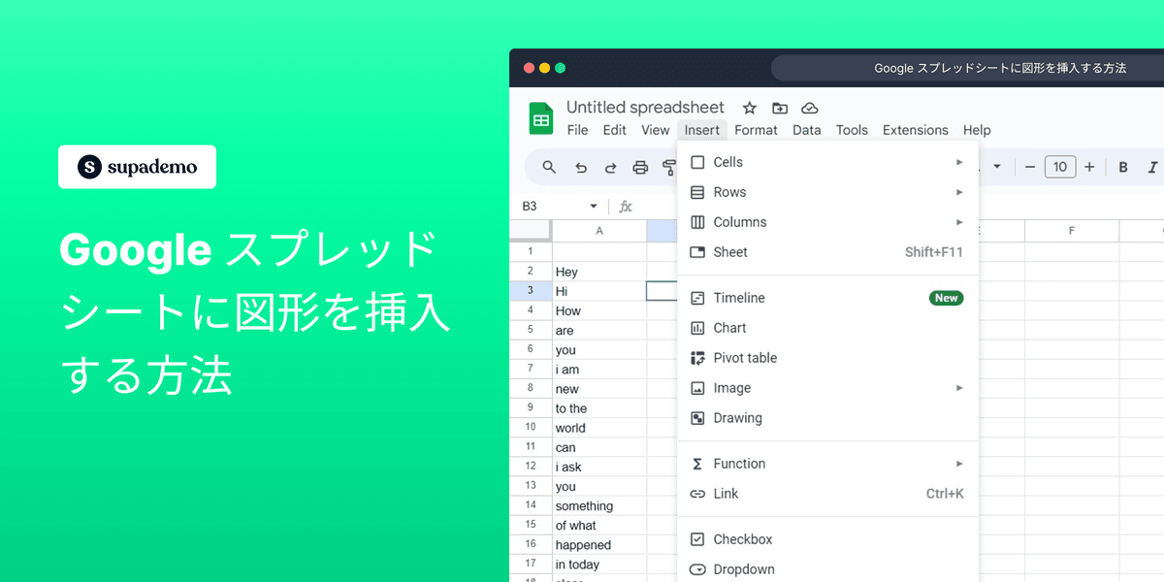Select Drawing from the Insert menu
1164x582 pixels.
pyautogui.click(x=737, y=417)
